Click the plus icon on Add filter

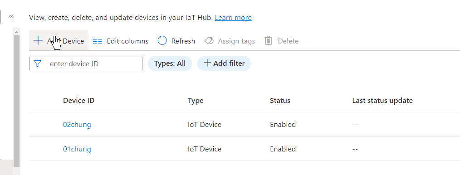point(207,63)
